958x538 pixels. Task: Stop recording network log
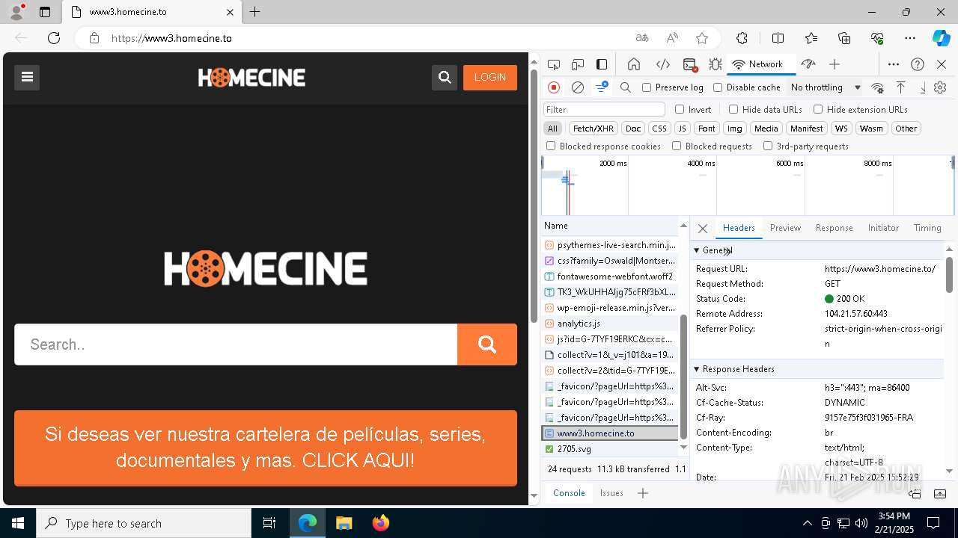point(554,87)
